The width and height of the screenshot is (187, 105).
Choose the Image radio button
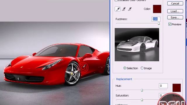(x=142, y=68)
